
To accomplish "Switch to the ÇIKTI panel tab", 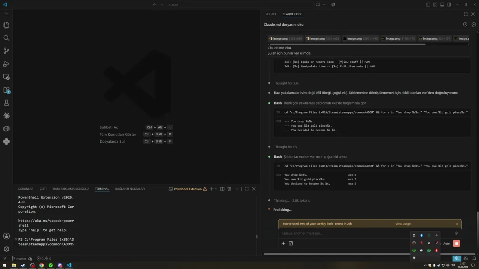I will [43, 189].
